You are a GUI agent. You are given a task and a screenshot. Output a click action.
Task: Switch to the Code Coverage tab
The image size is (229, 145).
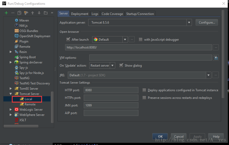112,14
